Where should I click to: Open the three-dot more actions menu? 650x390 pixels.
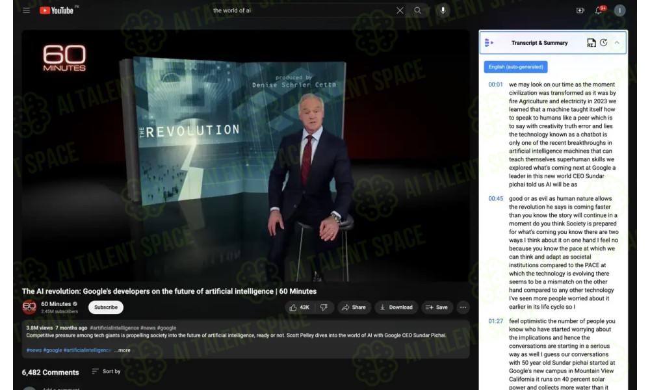[463, 307]
